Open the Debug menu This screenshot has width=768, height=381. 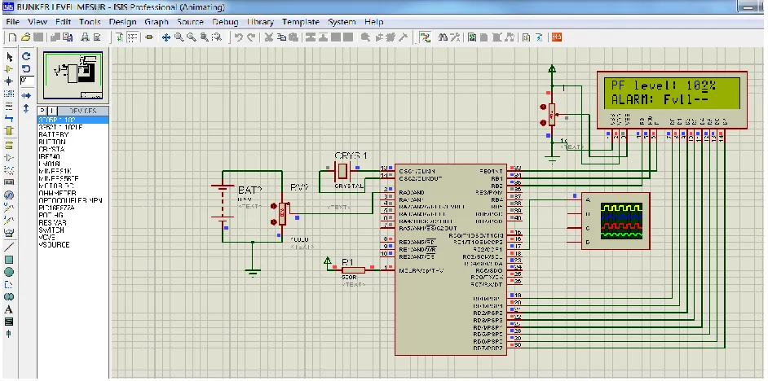point(225,22)
